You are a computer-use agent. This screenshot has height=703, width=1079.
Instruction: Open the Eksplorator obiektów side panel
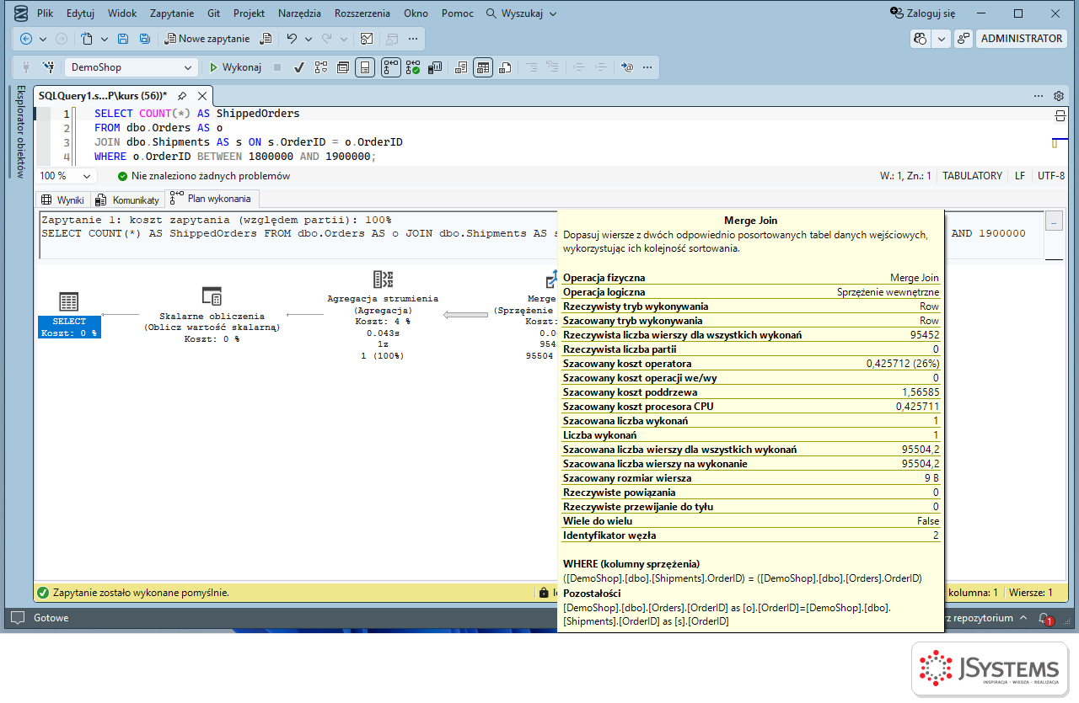point(21,131)
